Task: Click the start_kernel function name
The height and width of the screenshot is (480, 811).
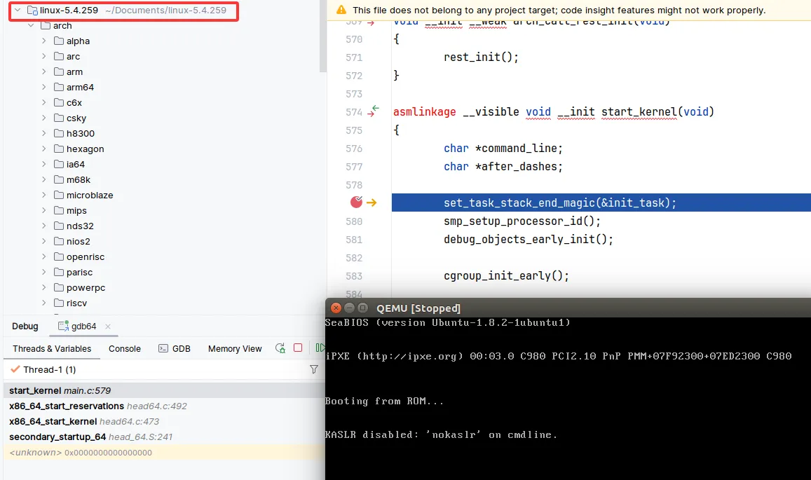Action: (639, 111)
